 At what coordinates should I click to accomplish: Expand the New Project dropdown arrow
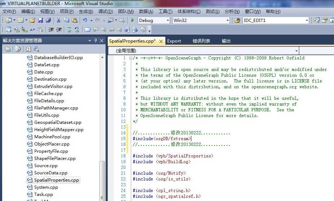tap(14, 20)
